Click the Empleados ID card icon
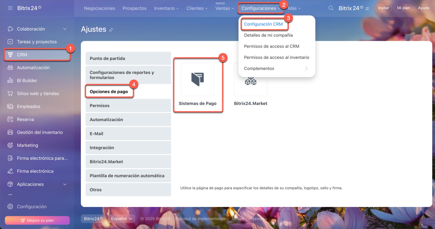 tap(10, 107)
